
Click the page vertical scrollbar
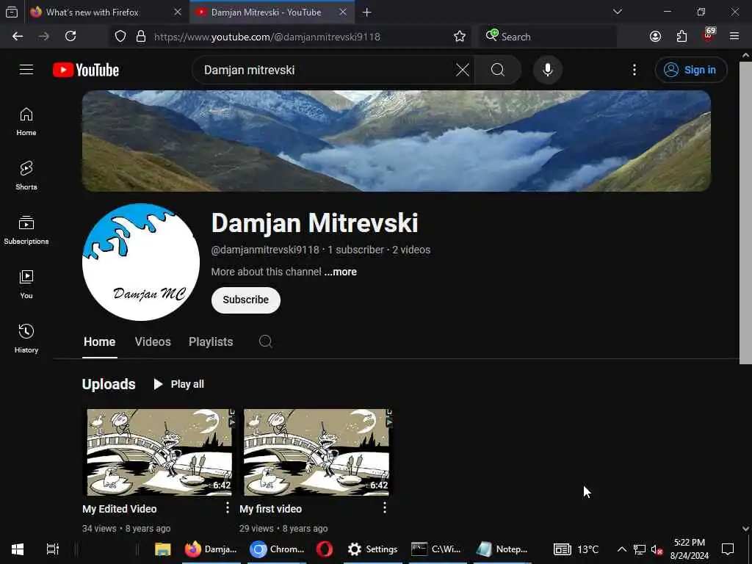coord(745,212)
